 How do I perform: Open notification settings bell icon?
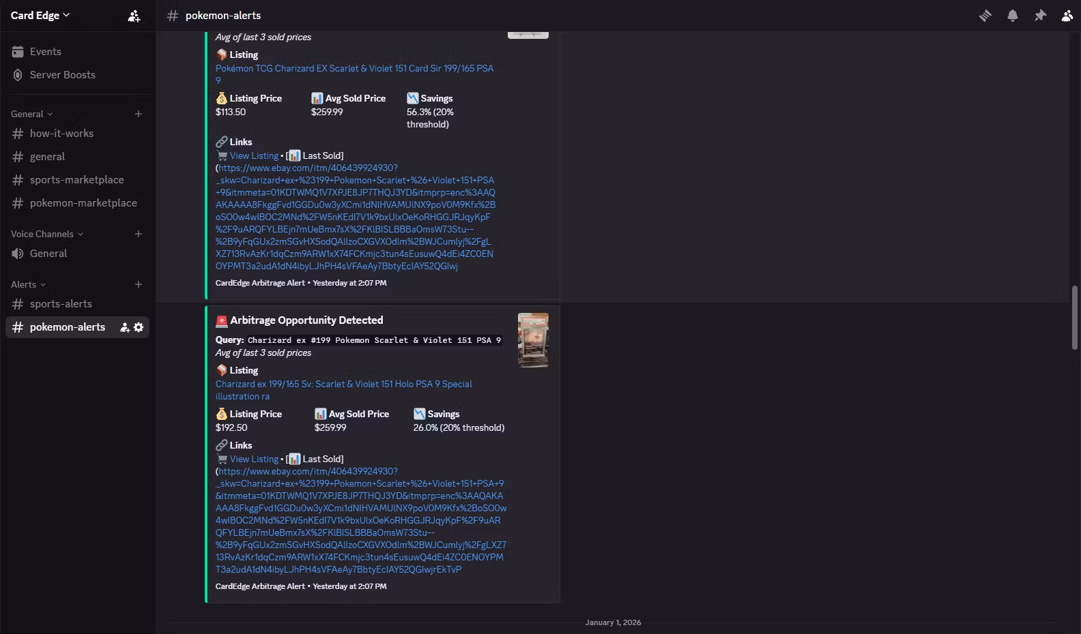(1013, 16)
